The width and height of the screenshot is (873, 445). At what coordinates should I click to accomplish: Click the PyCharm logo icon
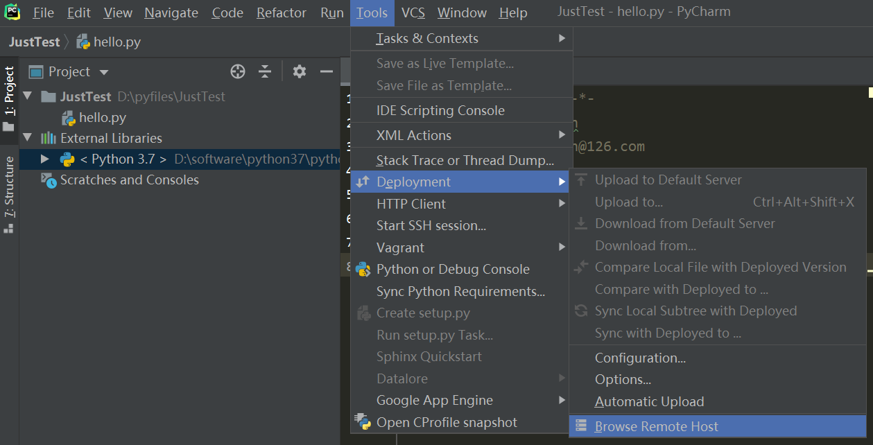click(x=12, y=12)
